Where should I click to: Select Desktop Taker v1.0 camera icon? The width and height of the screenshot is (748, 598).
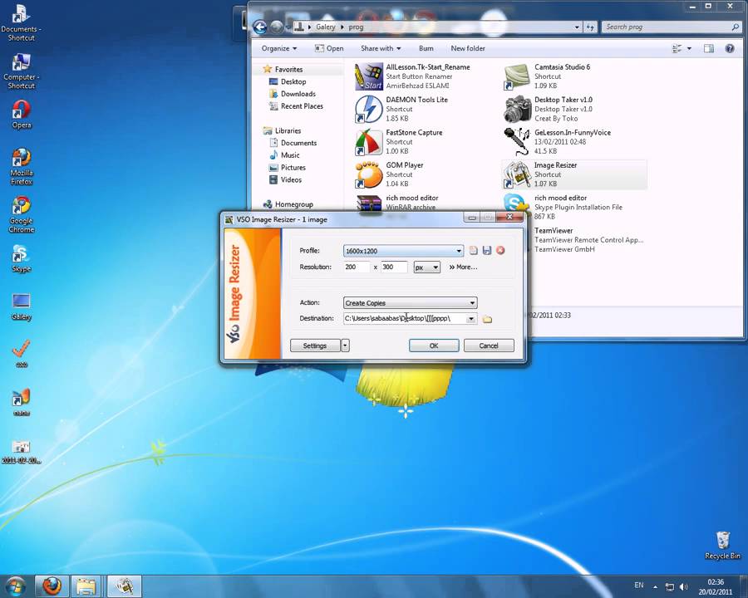(x=518, y=109)
